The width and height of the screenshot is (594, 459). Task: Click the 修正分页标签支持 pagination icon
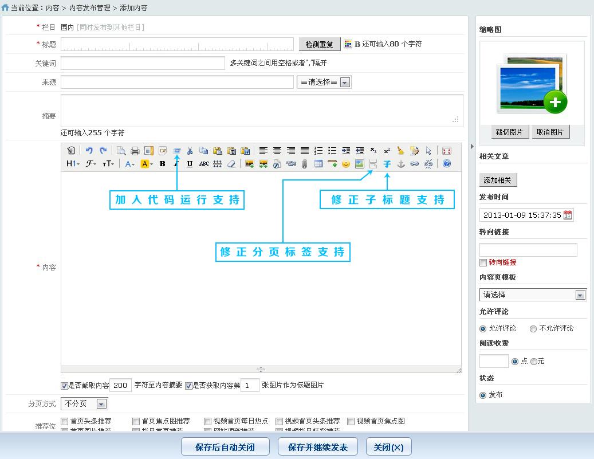coord(372,163)
